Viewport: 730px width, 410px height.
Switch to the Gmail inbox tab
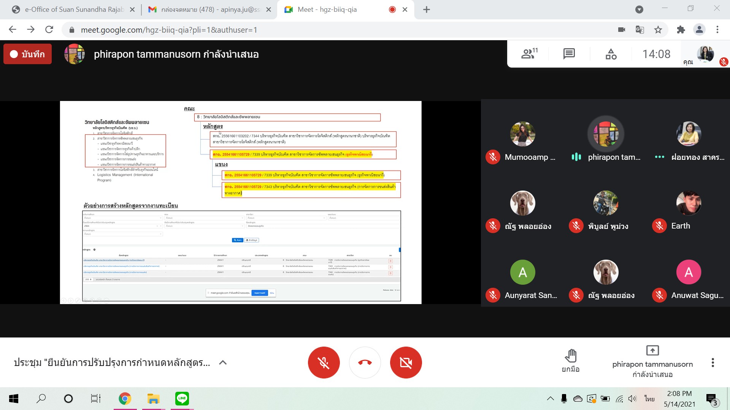(x=209, y=9)
